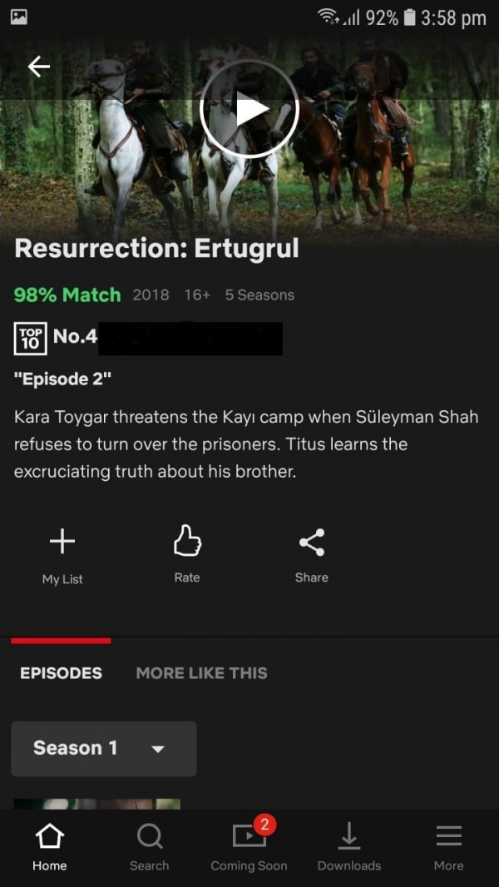The height and width of the screenshot is (887, 499).
Task: Play the episode with the circular play button
Action: click(249, 110)
